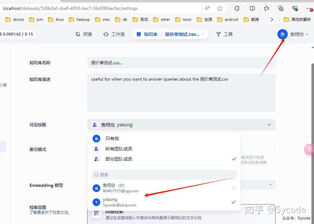This screenshot has height=224, width=314.
Task: Select the 向量检索 retrieval option
Action: click(x=181, y=214)
